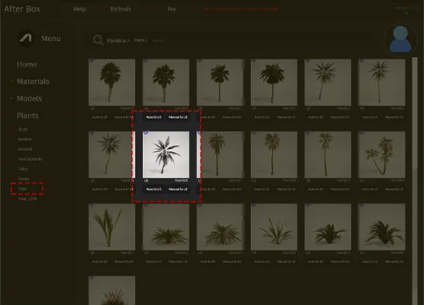This screenshot has width=424, height=305.
Task: Select the Rocks category
Action: coord(24,179)
